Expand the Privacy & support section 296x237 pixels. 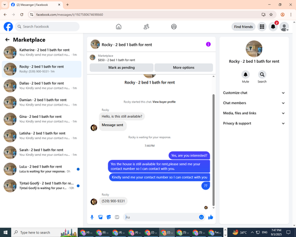(254, 123)
